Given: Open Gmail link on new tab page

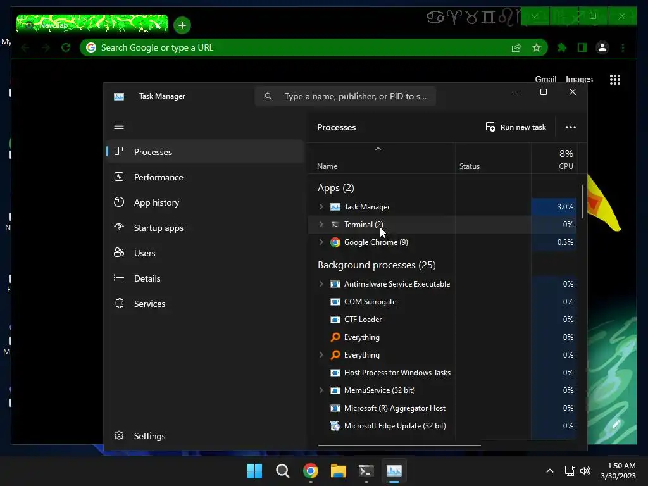Looking at the screenshot, I should [x=545, y=79].
